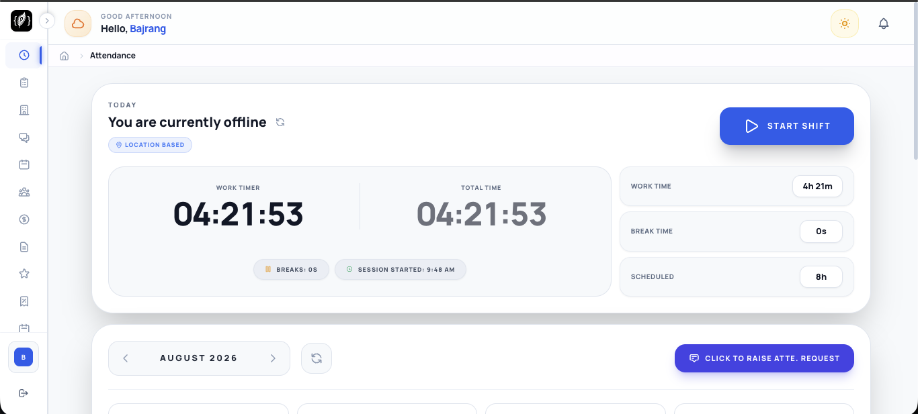Open the dollar coin payroll sidebar icon
The image size is (918, 414).
[x=24, y=219]
